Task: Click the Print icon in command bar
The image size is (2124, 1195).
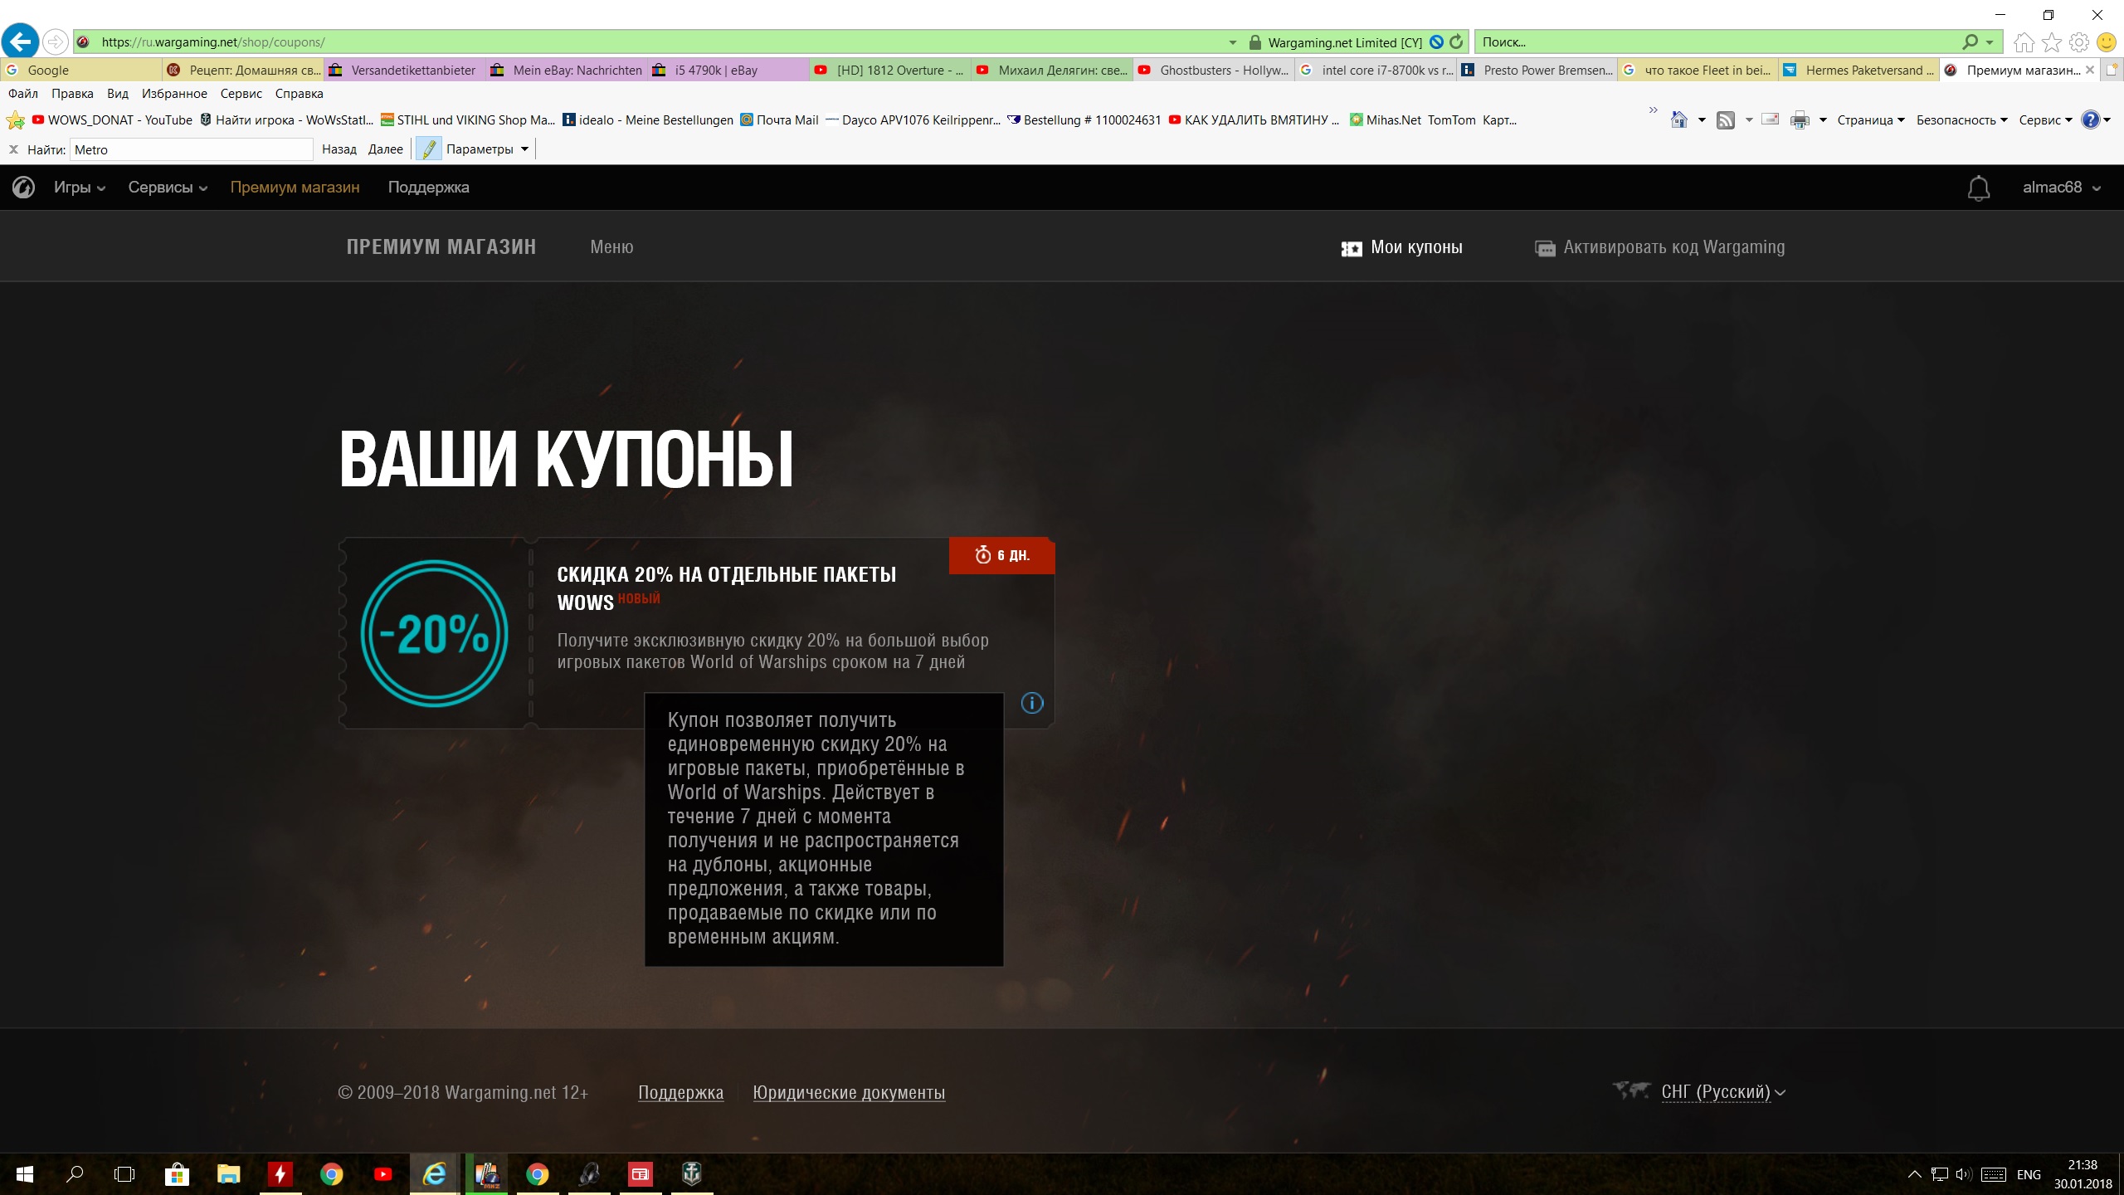Action: click(x=1800, y=120)
